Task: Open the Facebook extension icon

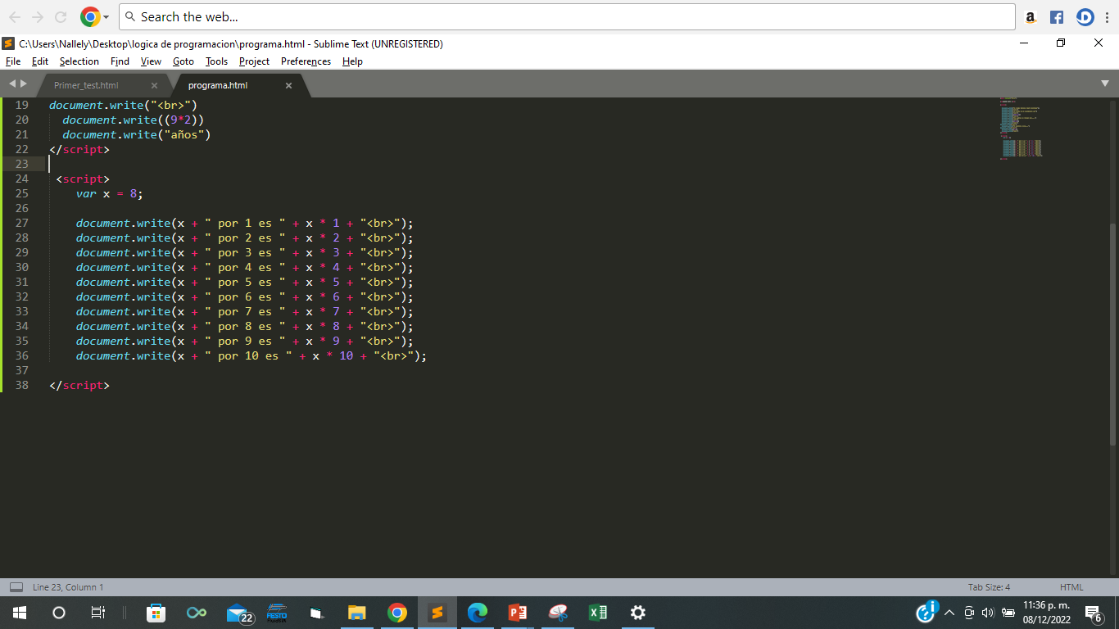Action: [x=1057, y=16]
